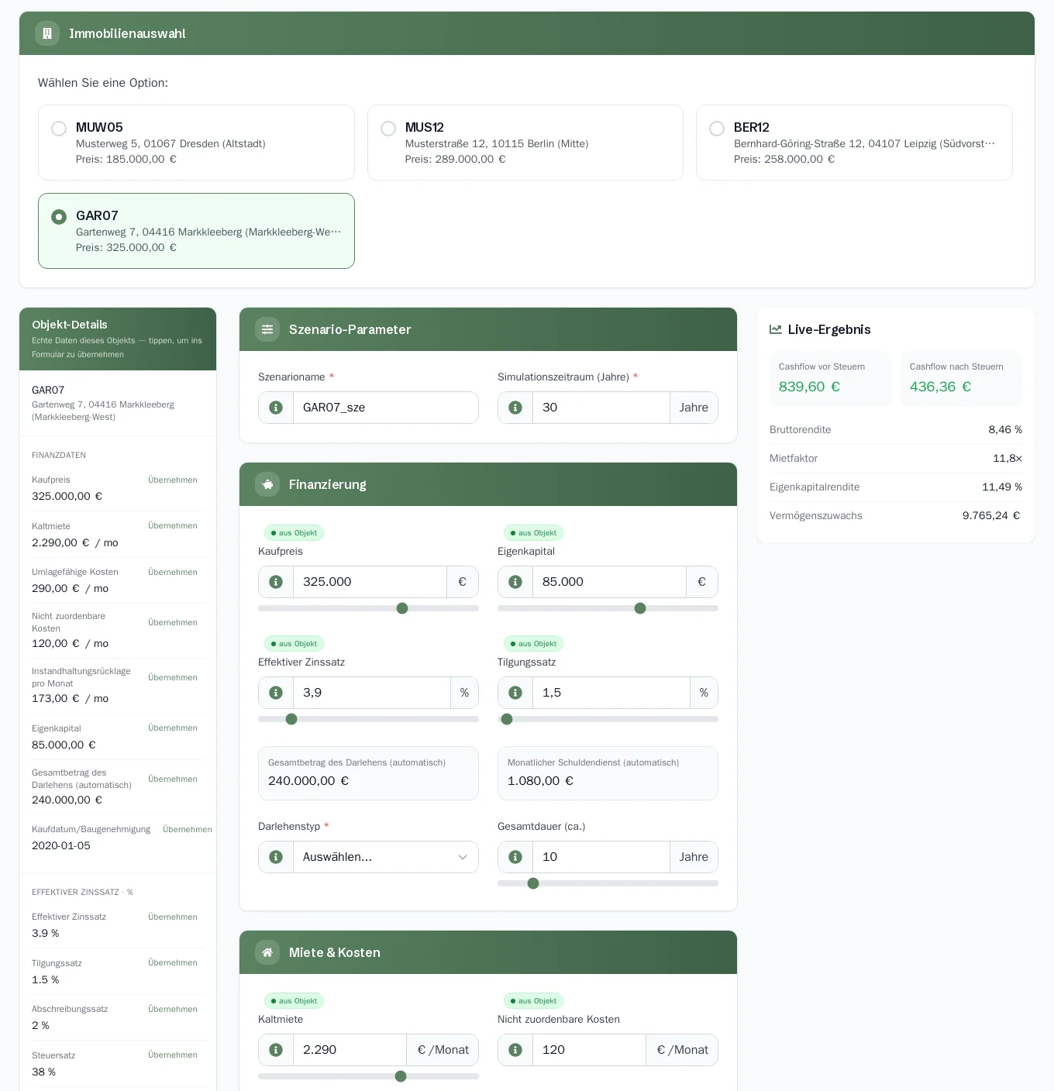Click the building icon beside Immobilienauswahl
The height and width of the screenshot is (1091, 1054).
point(47,33)
